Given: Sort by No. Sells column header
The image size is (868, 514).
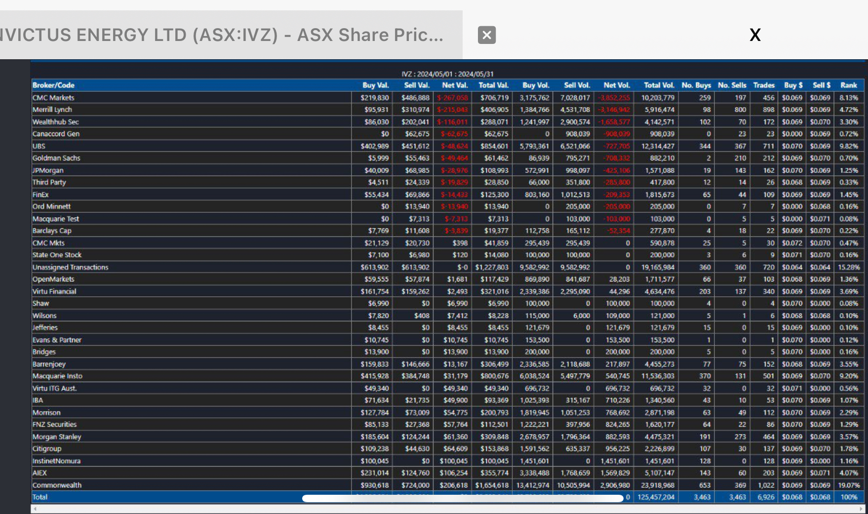Looking at the screenshot, I should [732, 85].
